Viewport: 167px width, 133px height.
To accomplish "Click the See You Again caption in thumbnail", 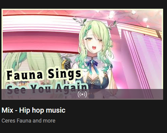I will pyautogui.click(x=47, y=88).
